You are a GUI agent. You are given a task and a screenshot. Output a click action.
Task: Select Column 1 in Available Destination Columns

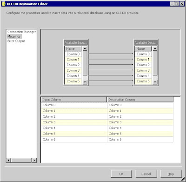[143, 60]
